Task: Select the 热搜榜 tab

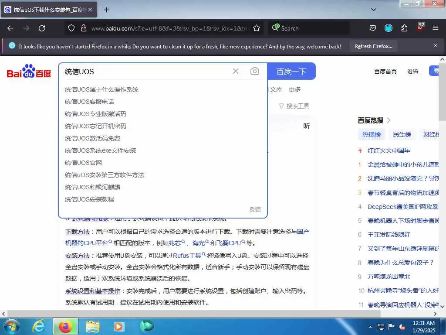Action: [371, 134]
